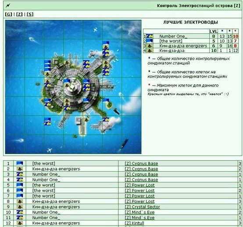Open Cygnus Base link in row 1
The image size is (243, 227).
pyautogui.click(x=141, y=163)
